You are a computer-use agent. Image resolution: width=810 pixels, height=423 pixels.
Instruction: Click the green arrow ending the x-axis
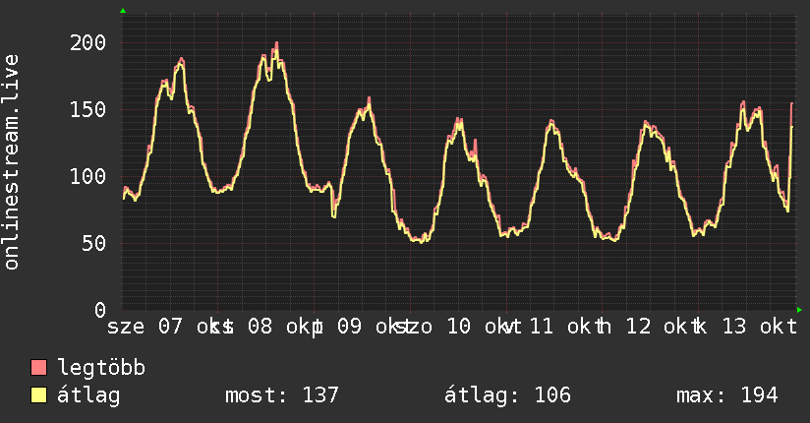[x=799, y=310]
